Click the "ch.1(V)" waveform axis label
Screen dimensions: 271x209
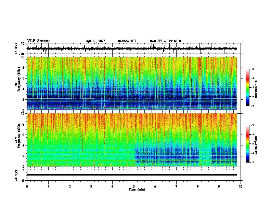point(16,48)
